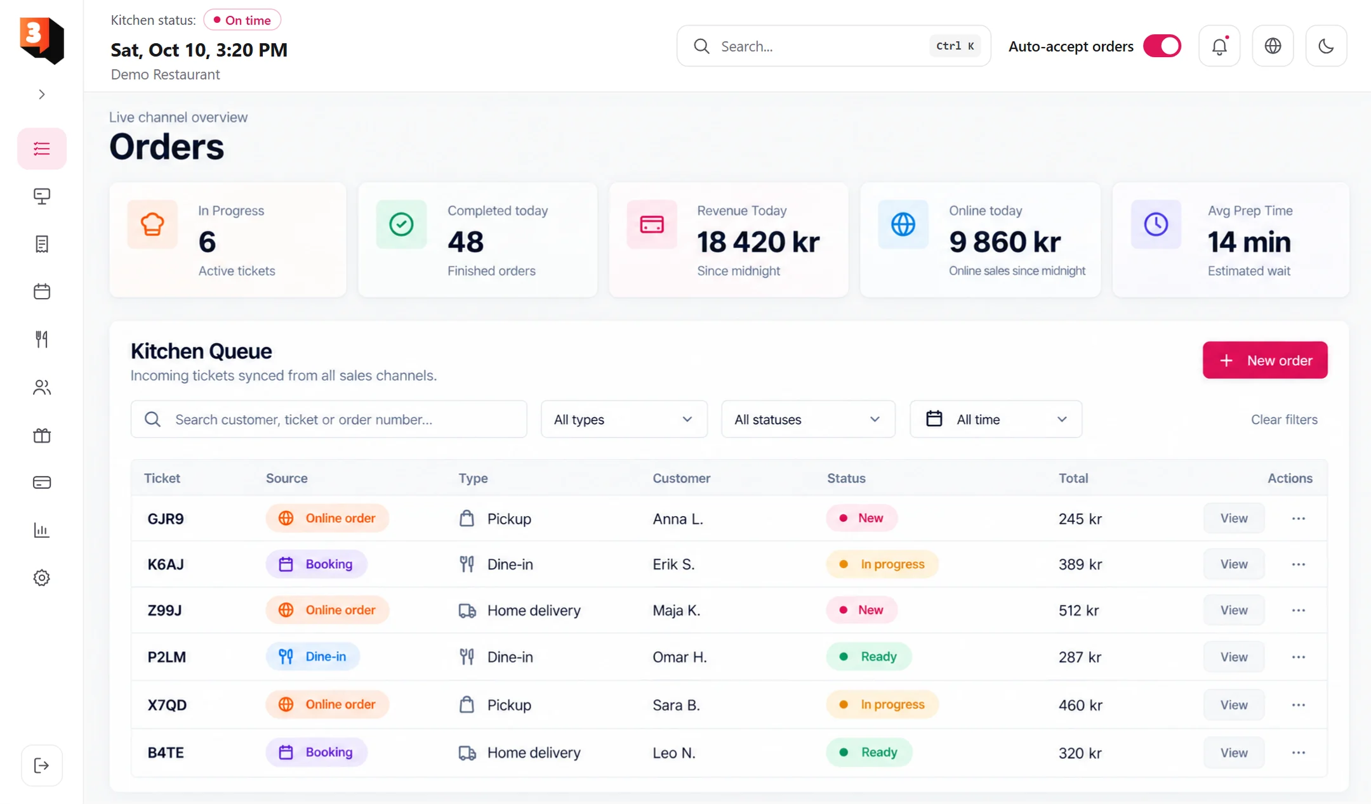Viewport: 1371px width, 804px height.
Task: Click the global Search field in header
Action: 833,46
